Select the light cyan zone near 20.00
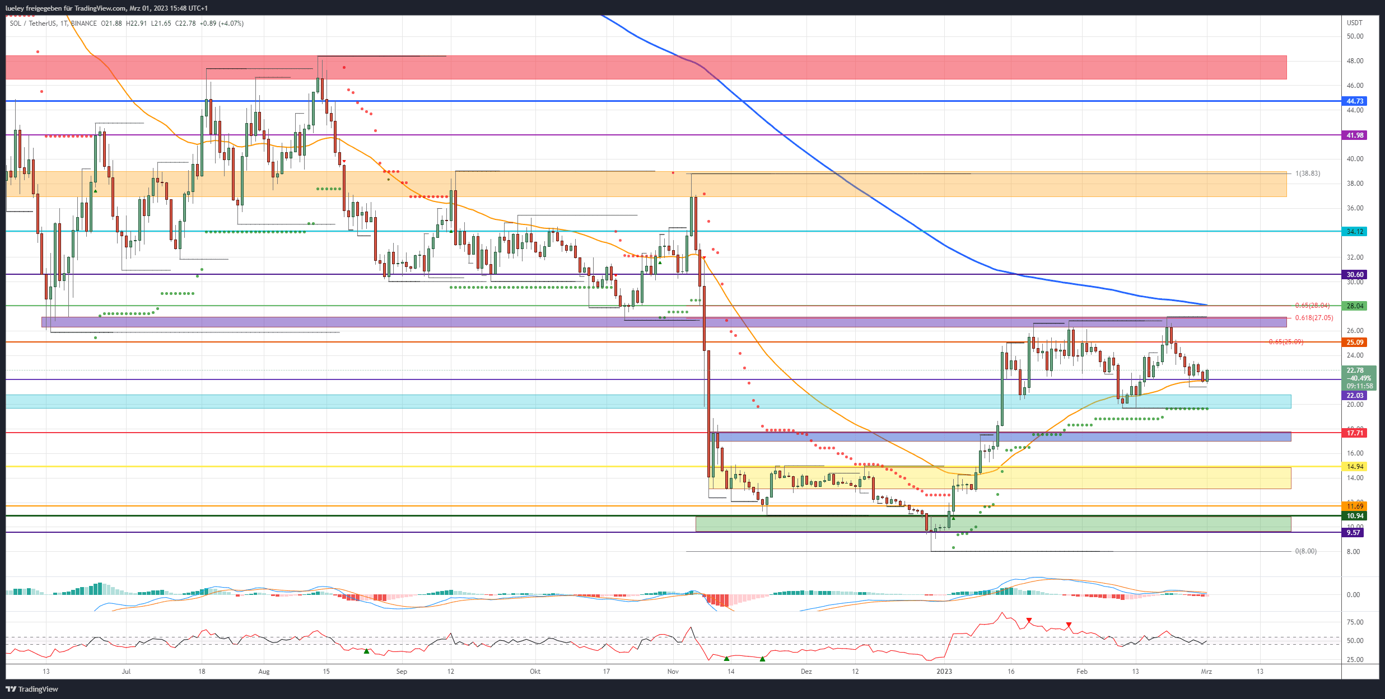1385x699 pixels. click(648, 401)
